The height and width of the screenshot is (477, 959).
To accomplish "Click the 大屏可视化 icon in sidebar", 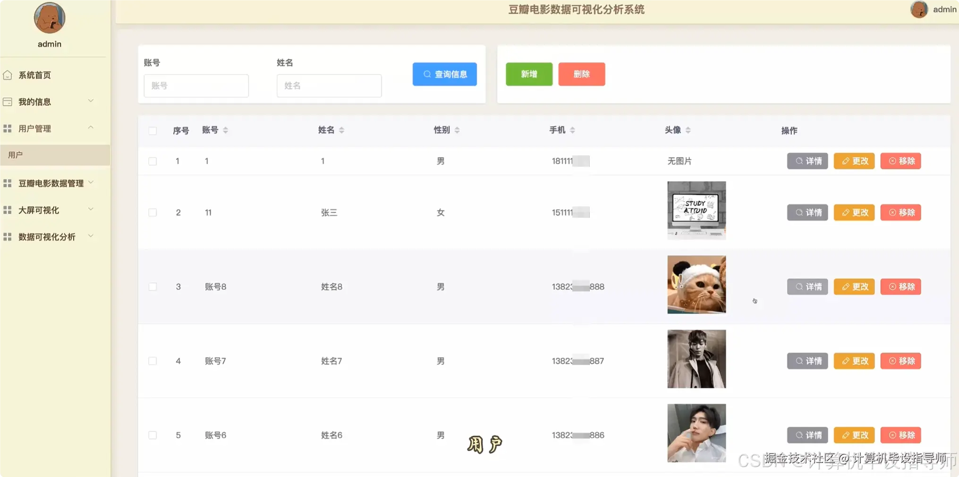I will [7, 210].
